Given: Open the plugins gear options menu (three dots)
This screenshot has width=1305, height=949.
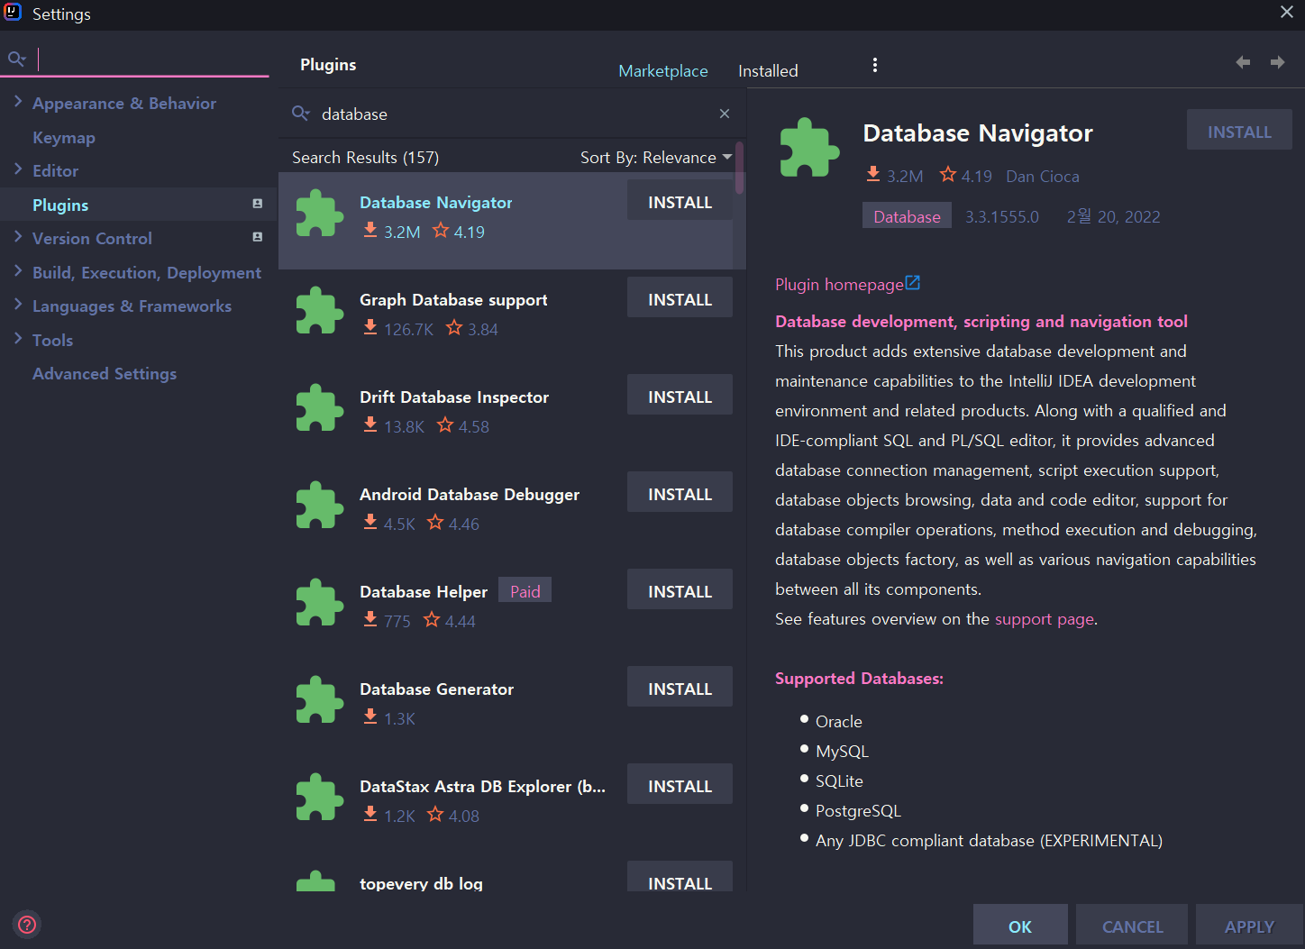Looking at the screenshot, I should click(874, 65).
